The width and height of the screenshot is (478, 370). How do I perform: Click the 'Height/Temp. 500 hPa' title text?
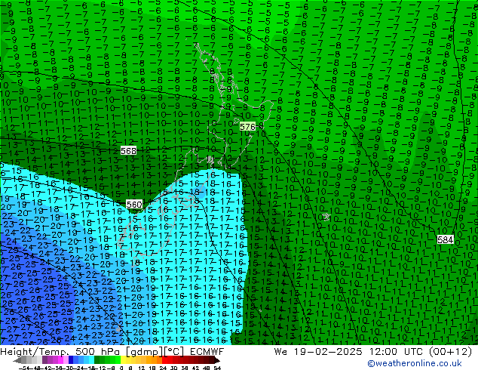(x=60, y=352)
